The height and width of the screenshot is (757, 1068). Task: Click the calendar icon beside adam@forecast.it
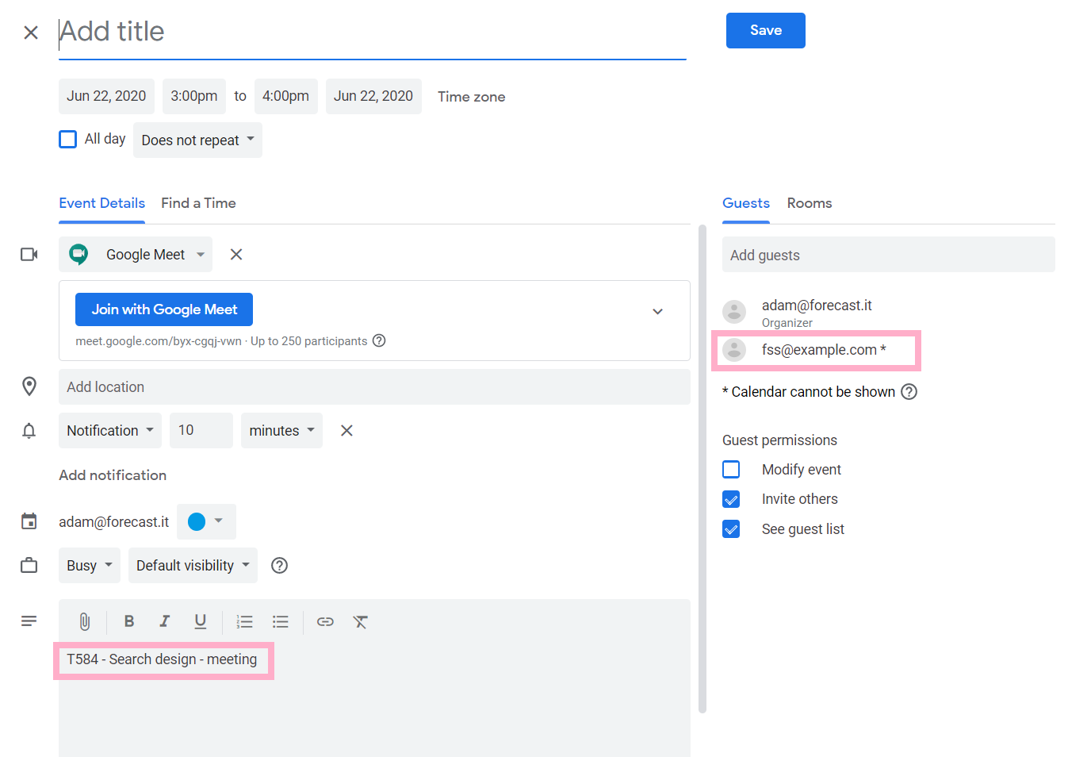pos(29,521)
